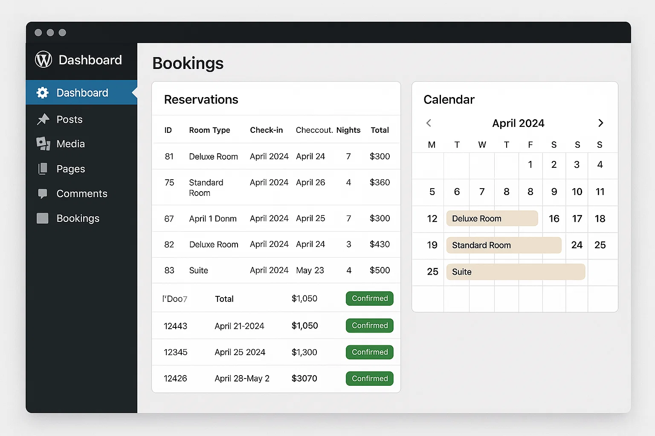Screen dimensions: 655x436
Task: Click the Pages document icon
Action: [43, 169]
